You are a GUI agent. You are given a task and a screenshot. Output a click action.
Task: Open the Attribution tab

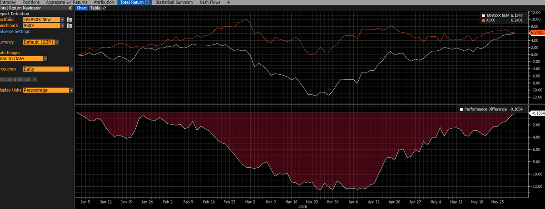coord(104,2)
